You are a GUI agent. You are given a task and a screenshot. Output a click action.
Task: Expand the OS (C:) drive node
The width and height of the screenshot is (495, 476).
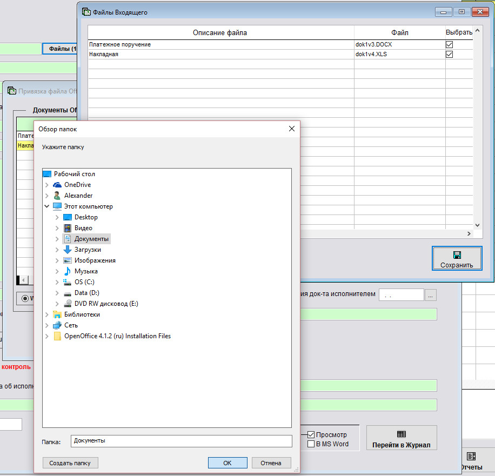click(x=57, y=282)
